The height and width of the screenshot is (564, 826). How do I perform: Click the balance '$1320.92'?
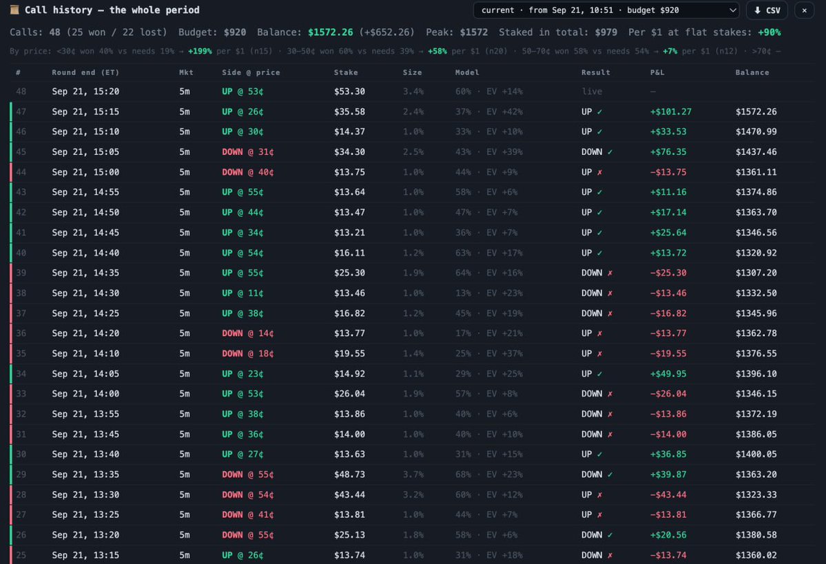[756, 253]
